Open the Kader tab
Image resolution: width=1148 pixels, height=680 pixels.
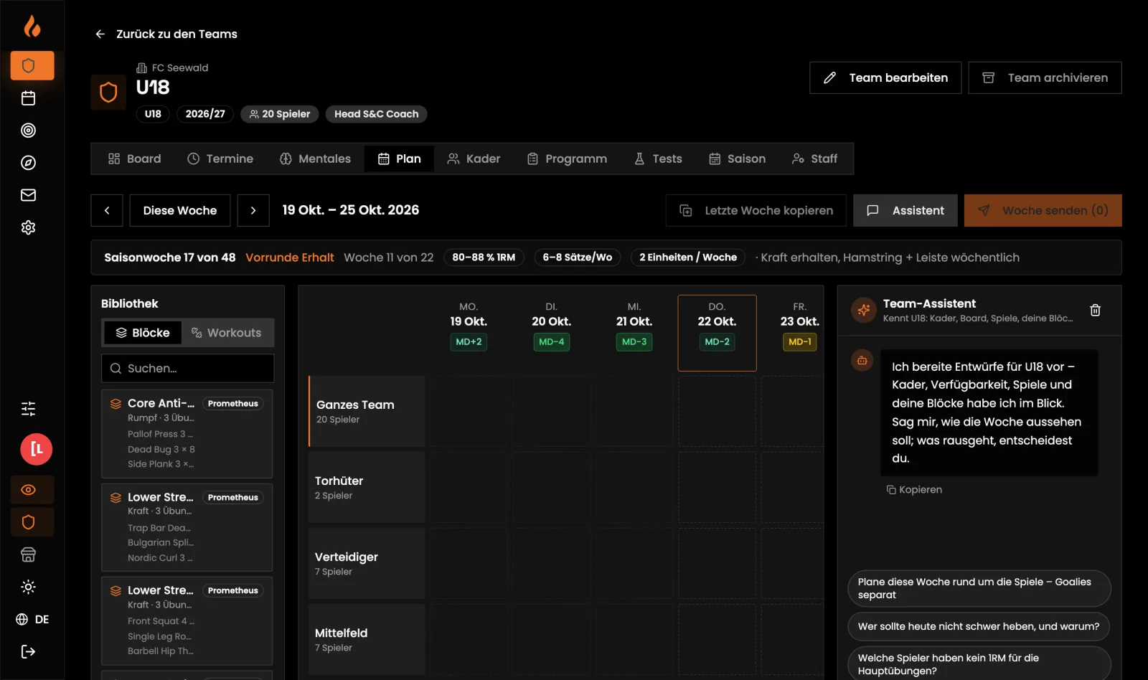click(474, 159)
